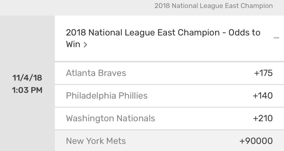
Task: Click the Philadelphia Phillies team name
Action: coord(107,96)
